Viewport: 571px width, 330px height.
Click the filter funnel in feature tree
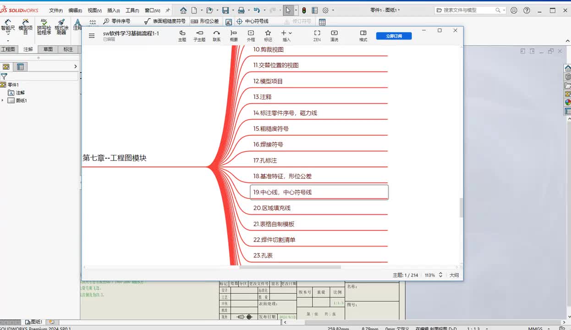tap(4, 76)
